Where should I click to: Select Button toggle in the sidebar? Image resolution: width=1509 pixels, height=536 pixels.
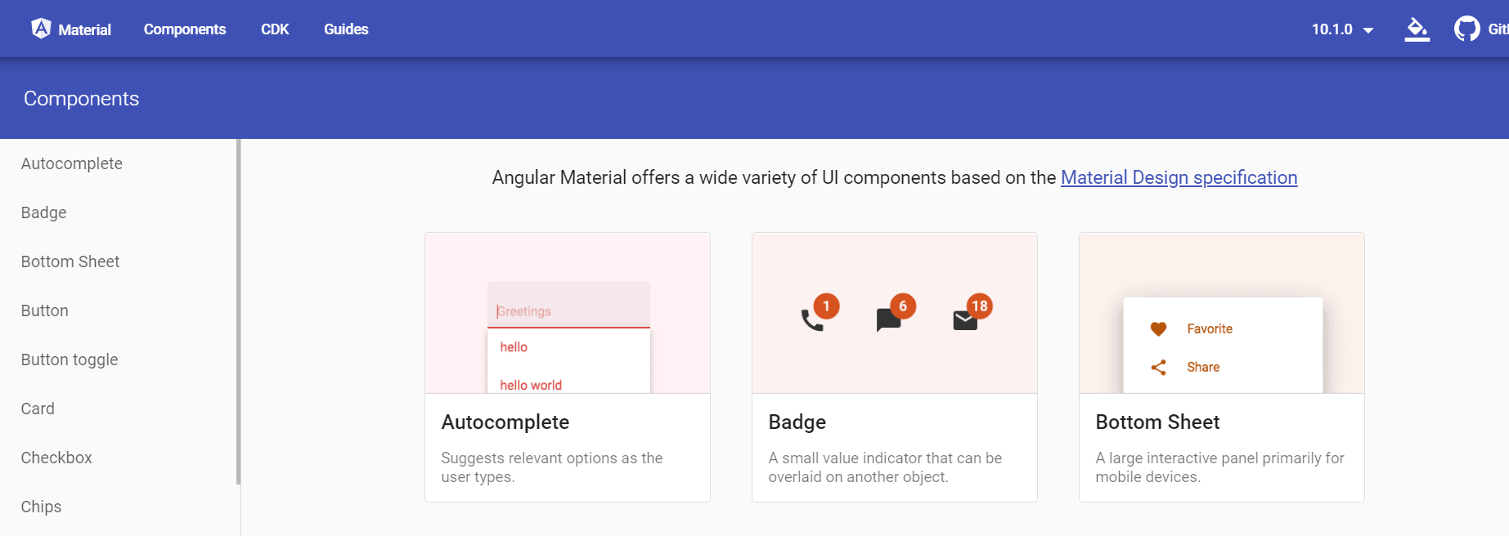point(70,360)
